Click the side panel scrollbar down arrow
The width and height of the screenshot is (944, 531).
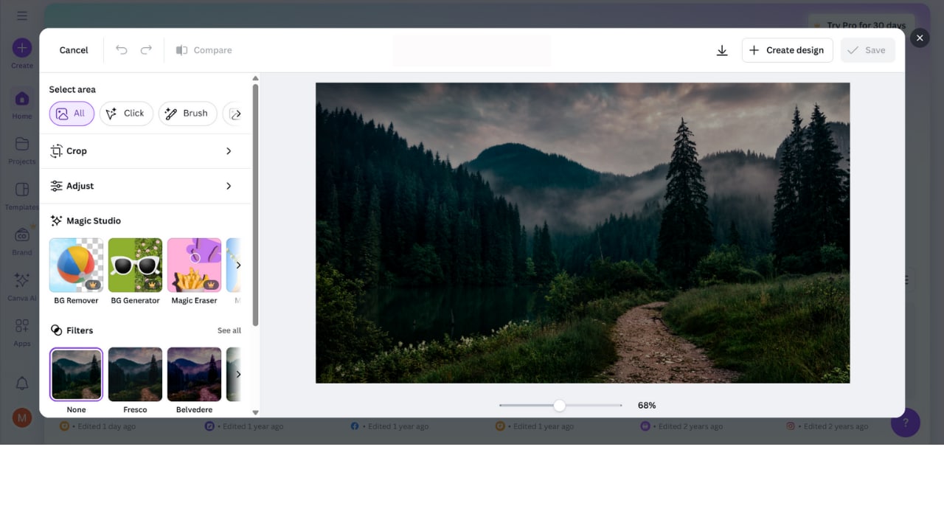pos(255,412)
